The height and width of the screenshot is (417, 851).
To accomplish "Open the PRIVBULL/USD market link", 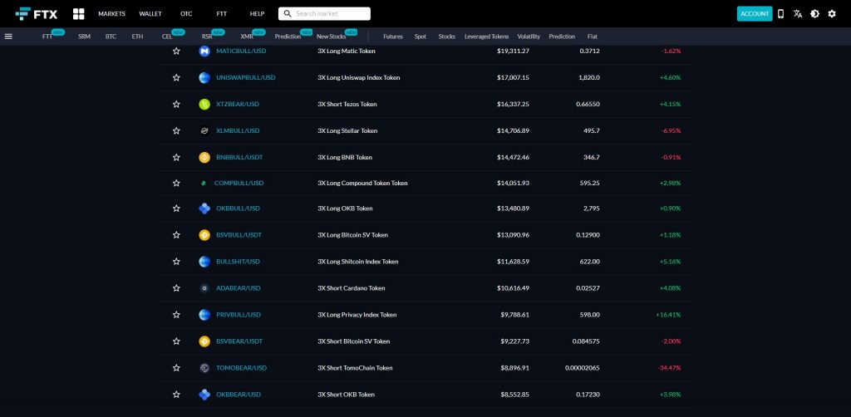I will point(239,315).
